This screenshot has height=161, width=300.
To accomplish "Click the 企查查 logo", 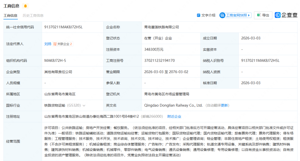I will tap(286, 15).
